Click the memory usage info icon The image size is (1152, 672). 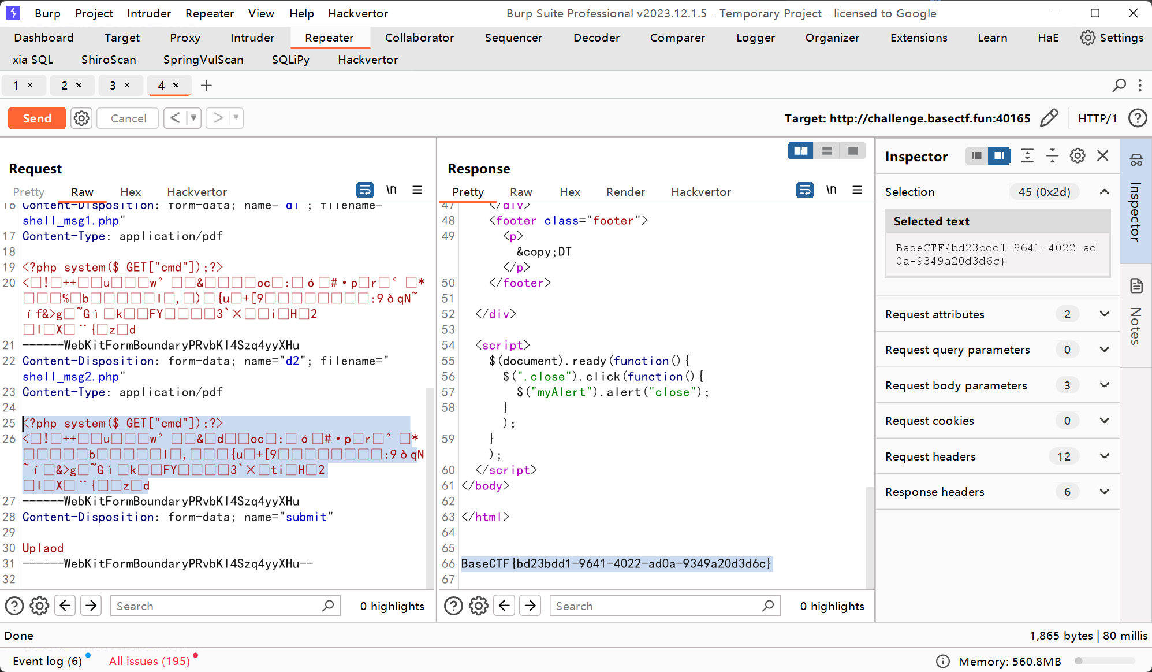point(942,661)
